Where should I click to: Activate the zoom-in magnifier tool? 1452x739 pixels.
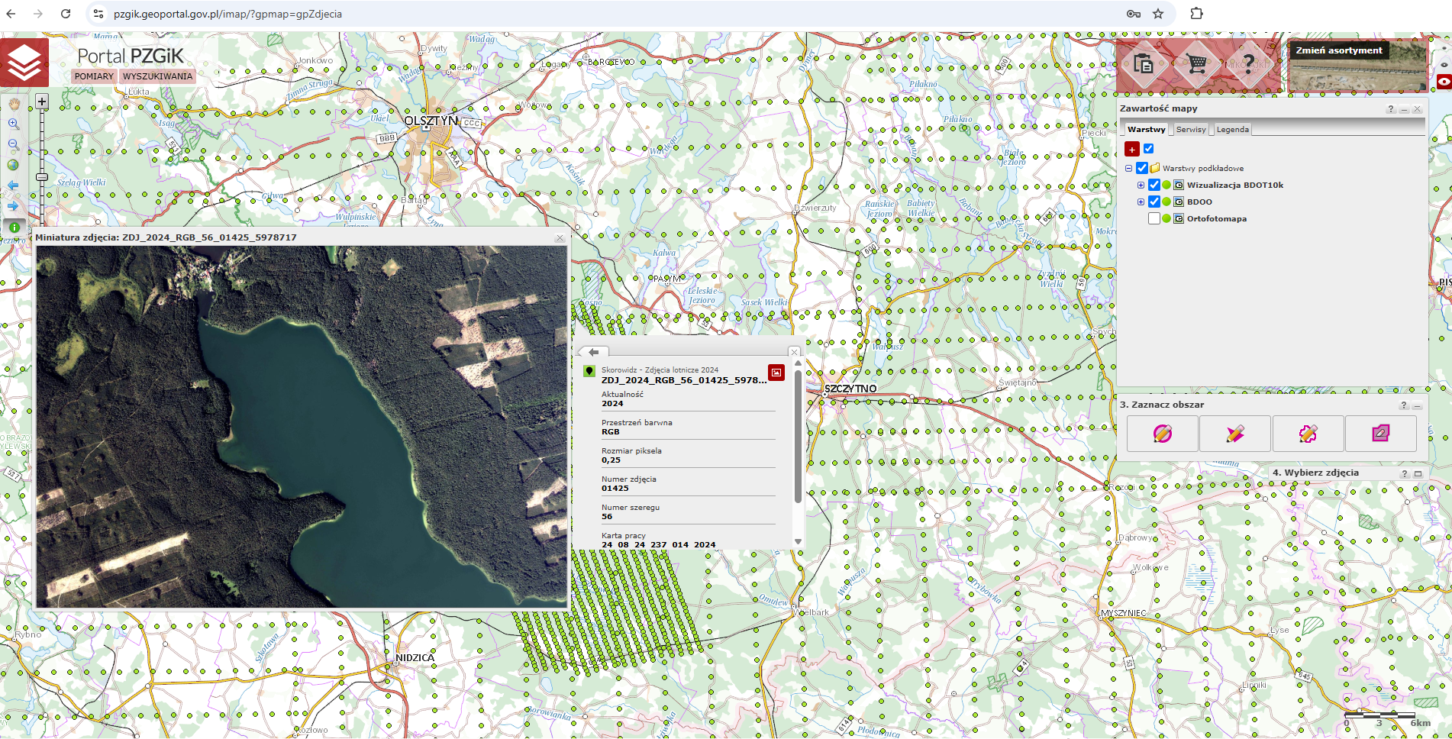pyautogui.click(x=14, y=124)
